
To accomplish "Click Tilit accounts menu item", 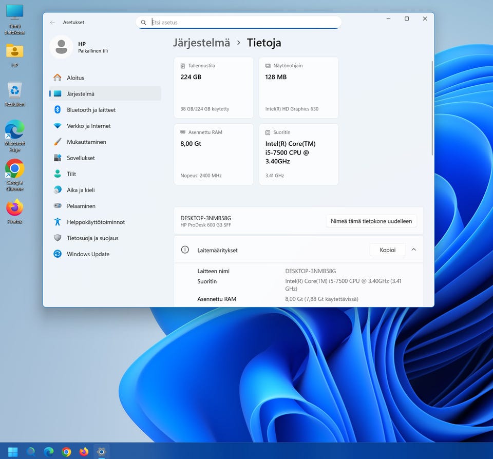I will pyautogui.click(x=71, y=174).
